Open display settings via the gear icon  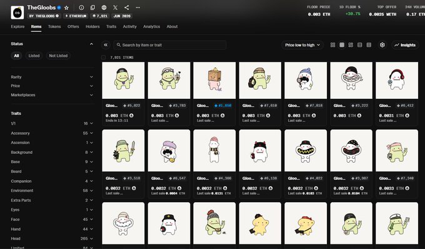(x=382, y=45)
